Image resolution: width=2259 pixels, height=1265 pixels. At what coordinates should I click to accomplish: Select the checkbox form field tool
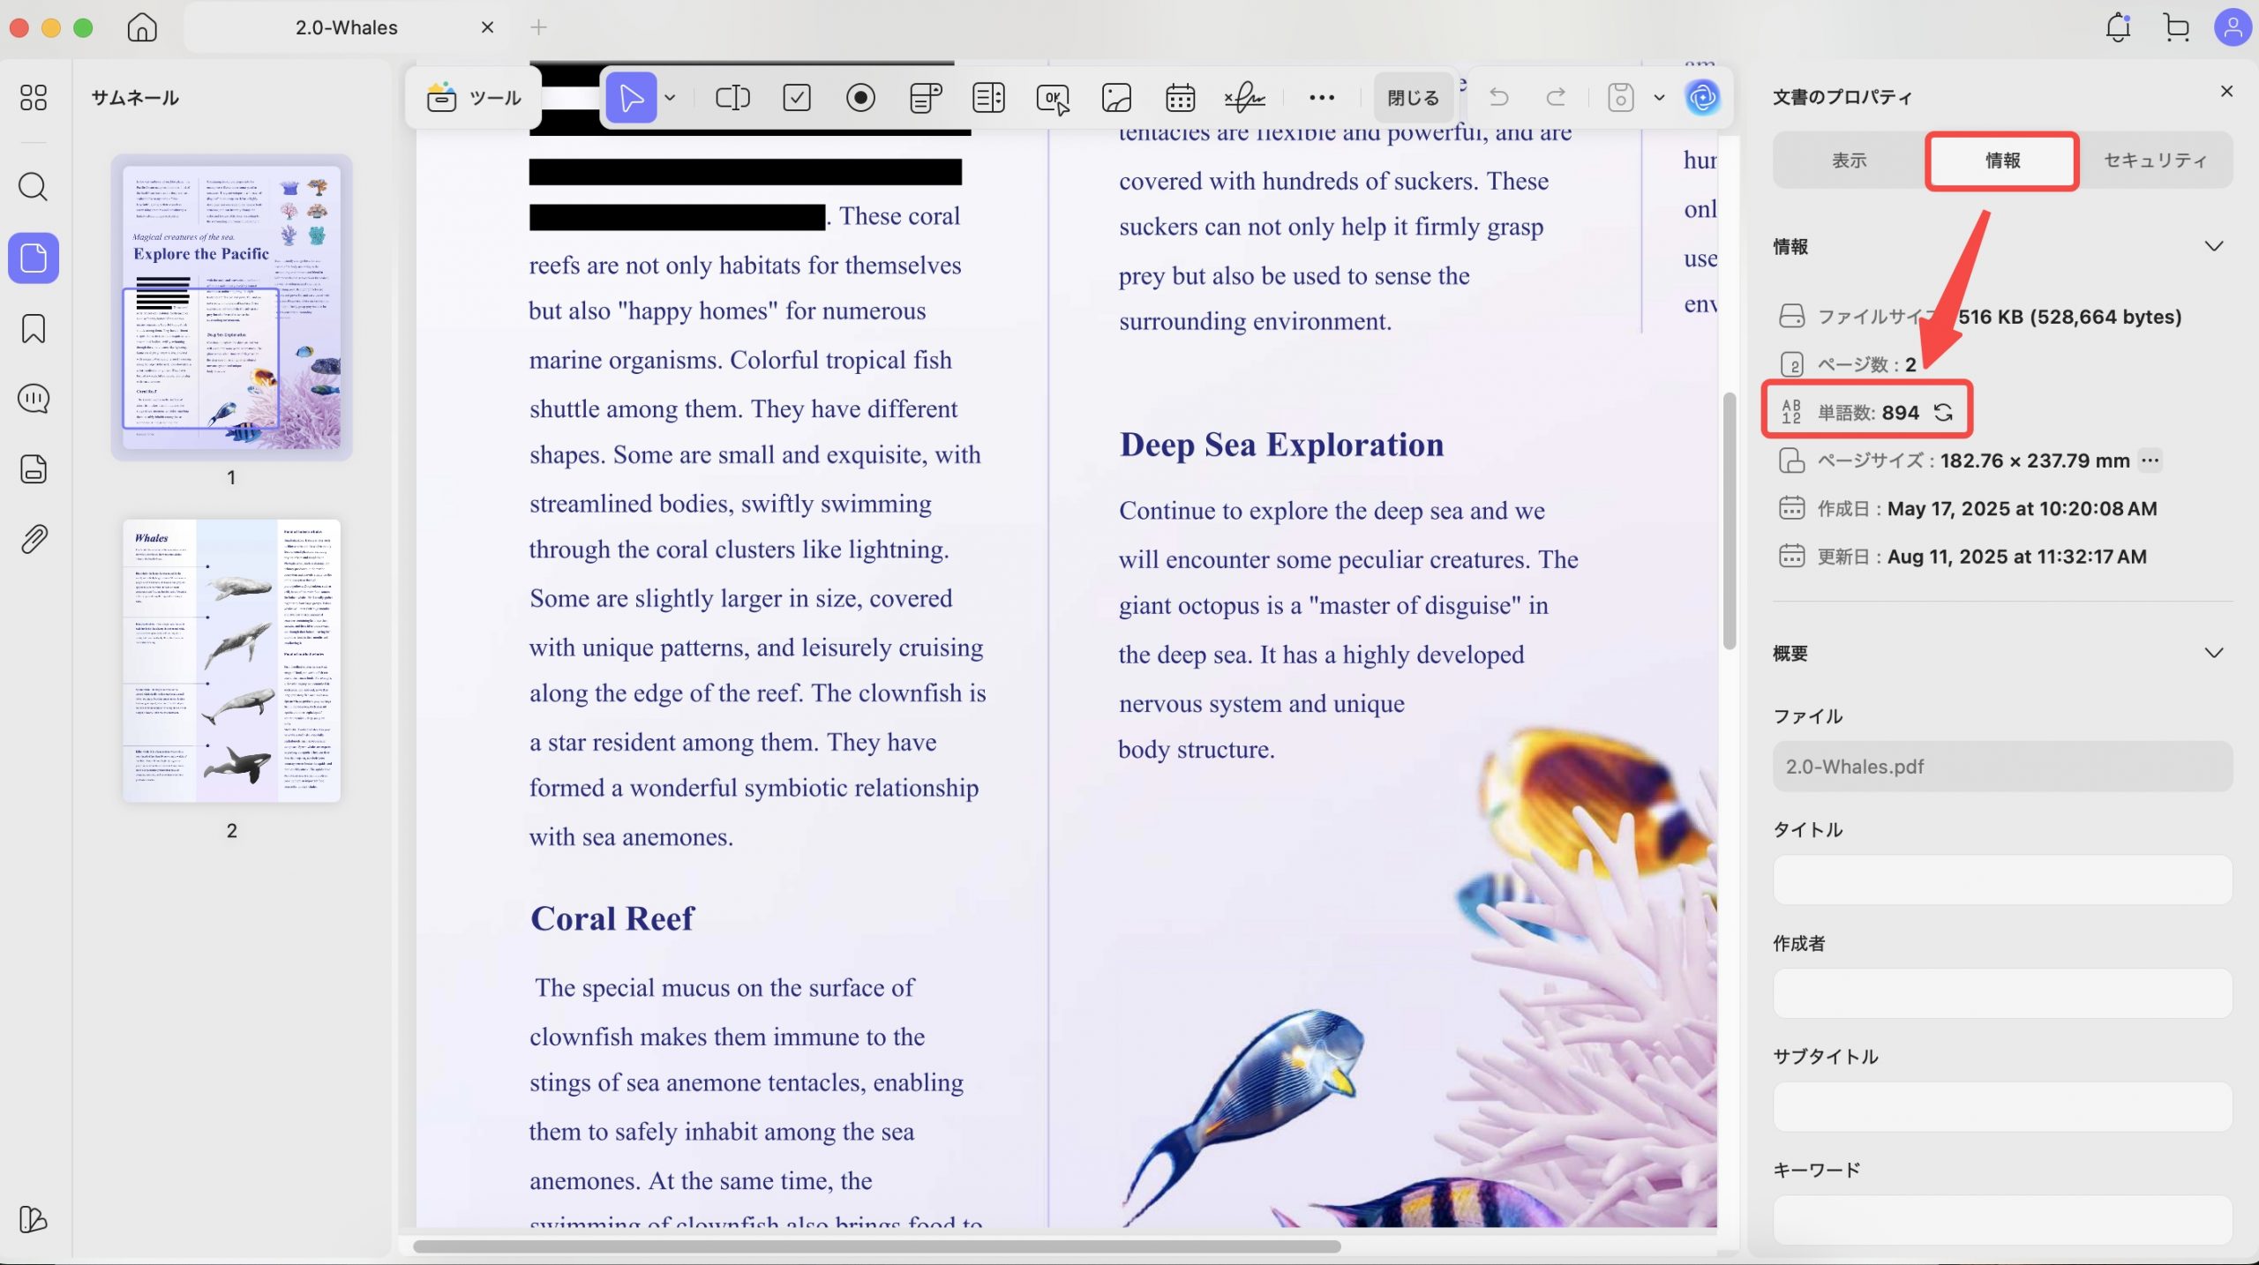(x=797, y=98)
